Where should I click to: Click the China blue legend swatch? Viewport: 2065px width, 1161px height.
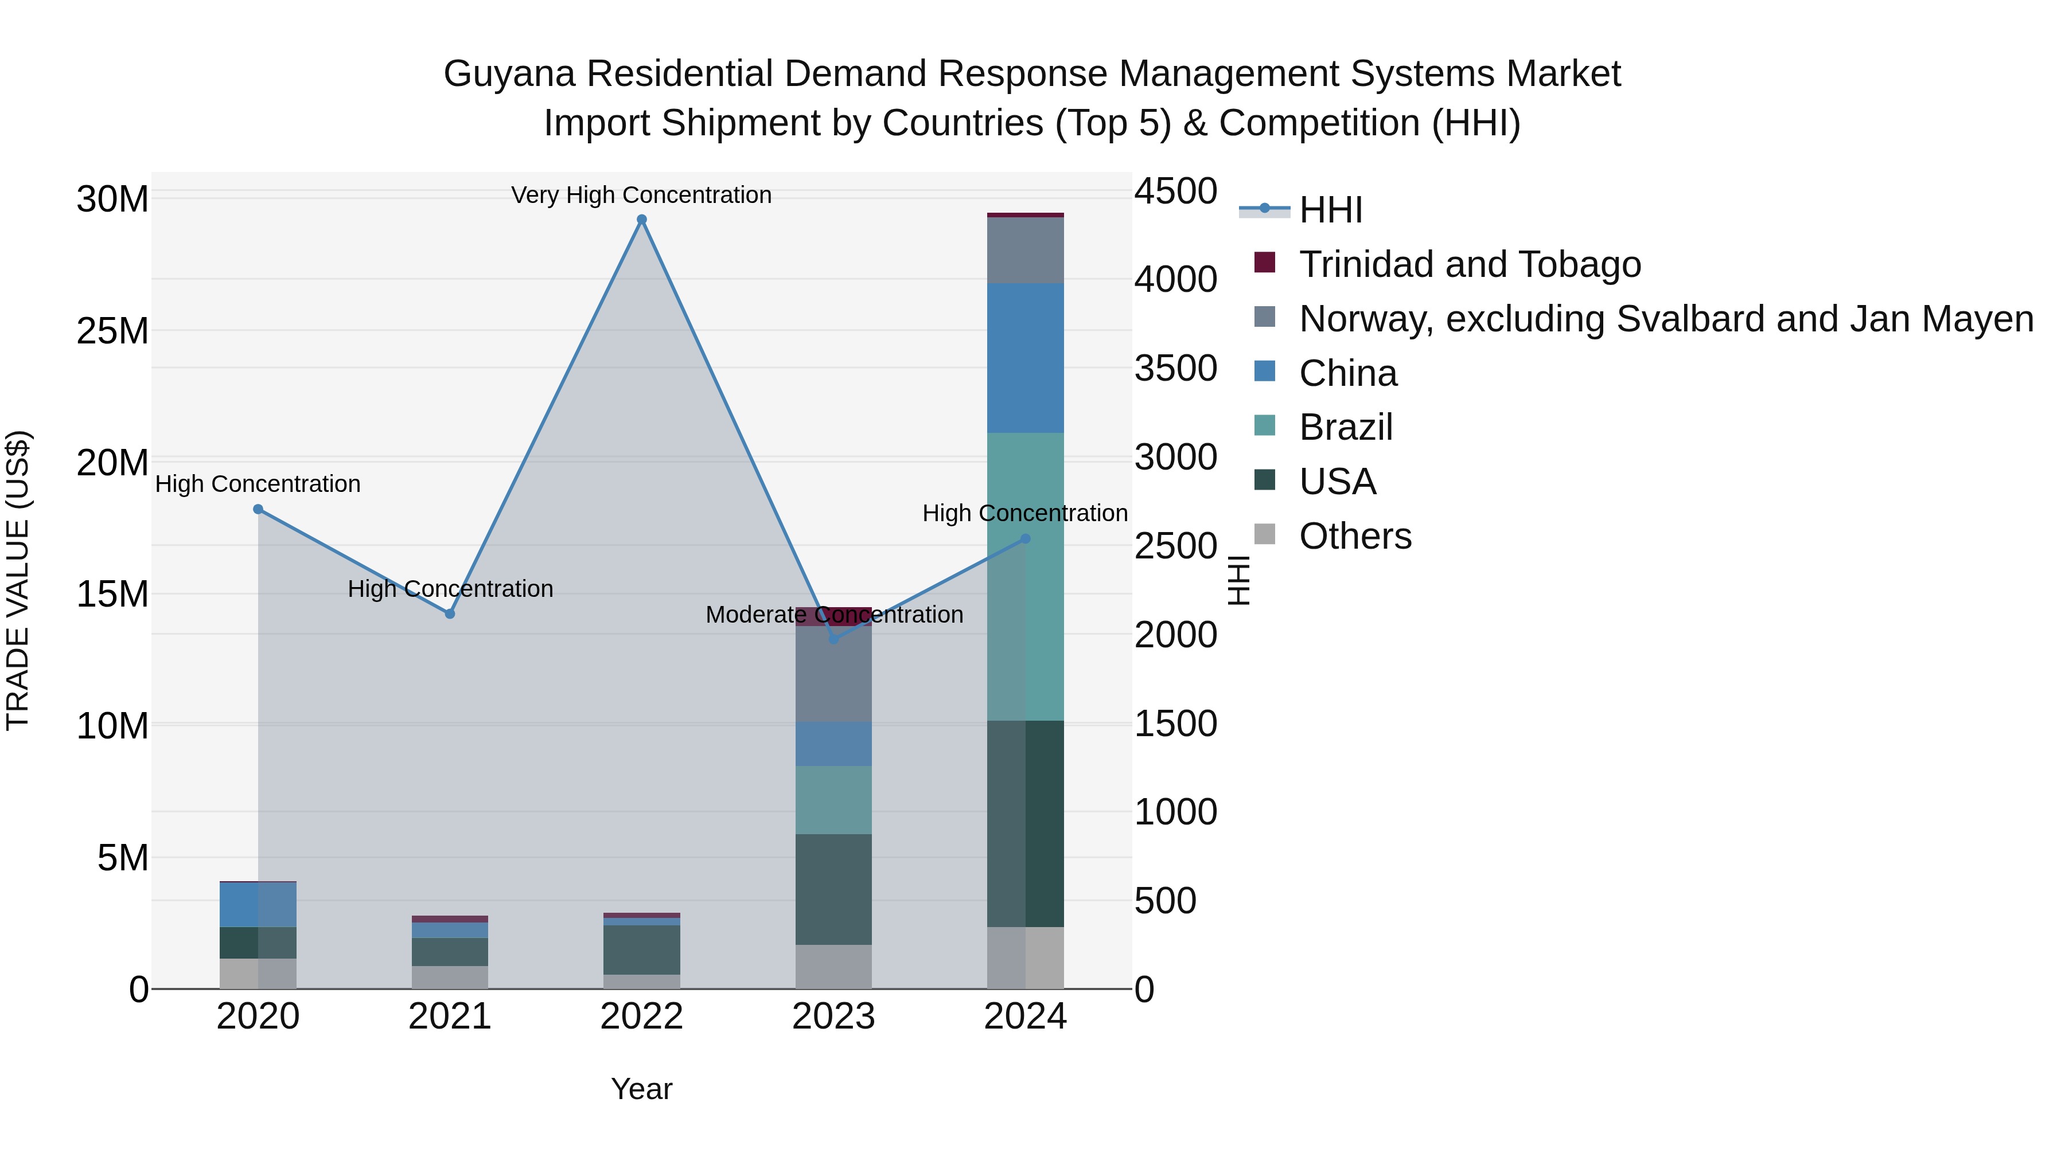(x=1264, y=371)
